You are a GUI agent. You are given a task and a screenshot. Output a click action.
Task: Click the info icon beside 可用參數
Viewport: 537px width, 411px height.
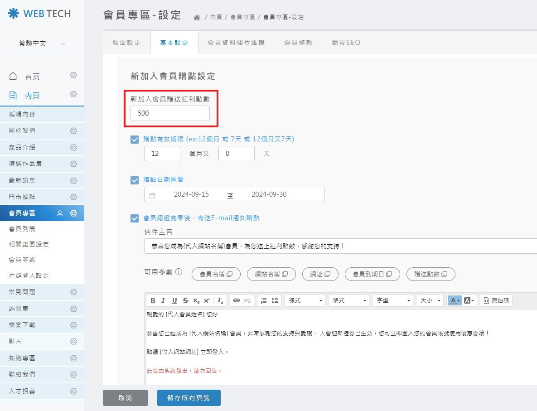coord(179,272)
